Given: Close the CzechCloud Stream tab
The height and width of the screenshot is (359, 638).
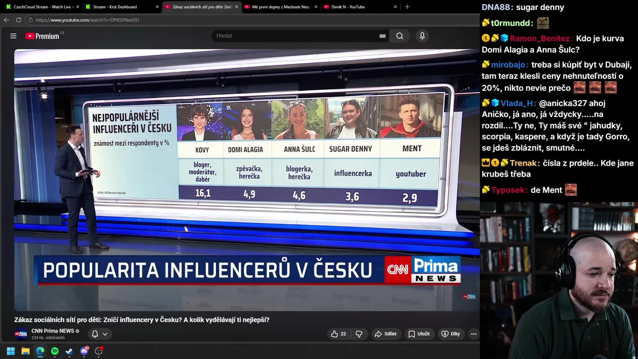Looking at the screenshot, I should pos(78,7).
